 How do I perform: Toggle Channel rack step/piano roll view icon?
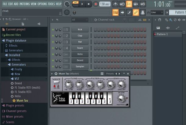[145, 20]
